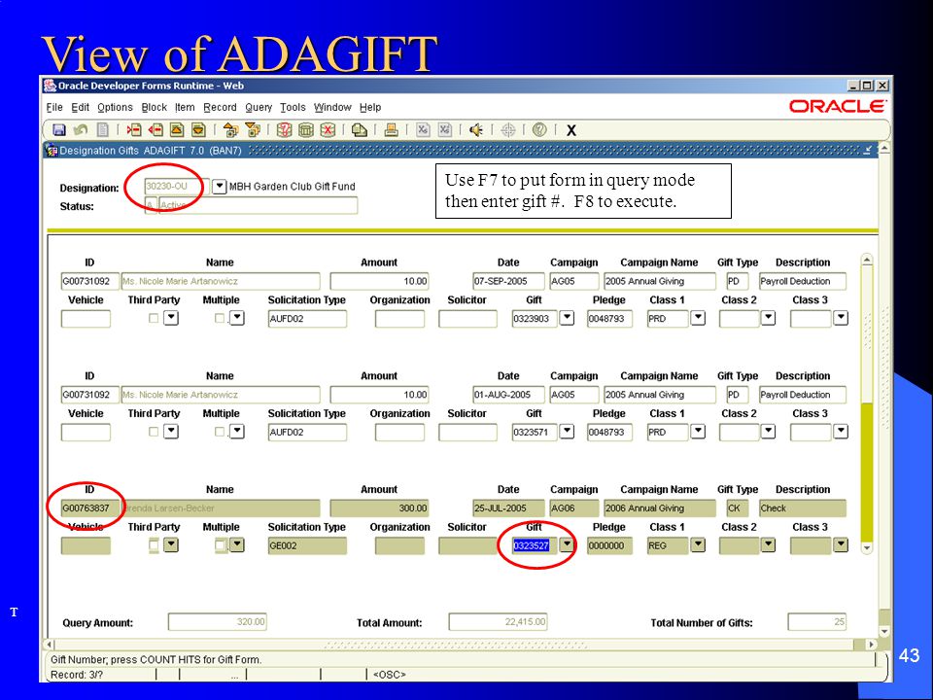The image size is (933, 700).
Task: Click the records scrollbar up arrow
Action: (x=867, y=261)
